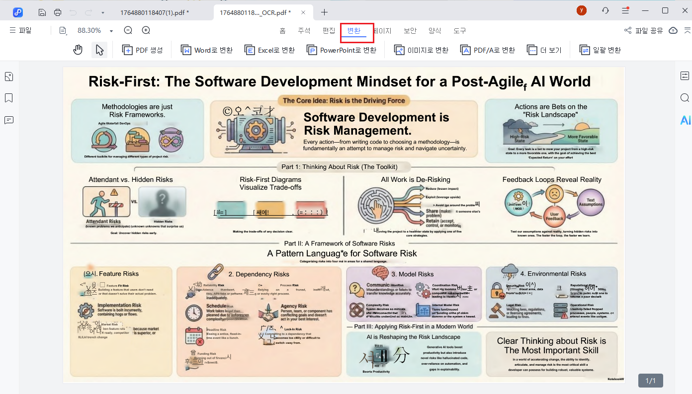The image size is (692, 394).
Task: Expand the zoom percentage dropdown
Action: click(111, 31)
